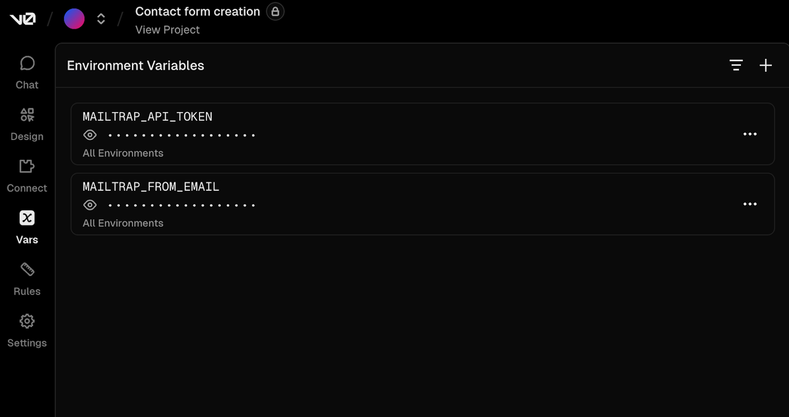Select the project avatar circle
The width and height of the screenshot is (789, 417).
74,19
